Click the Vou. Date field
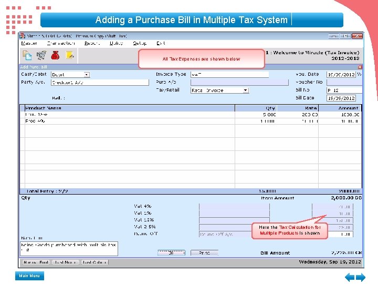The width and height of the screenshot is (378, 284). [341, 74]
